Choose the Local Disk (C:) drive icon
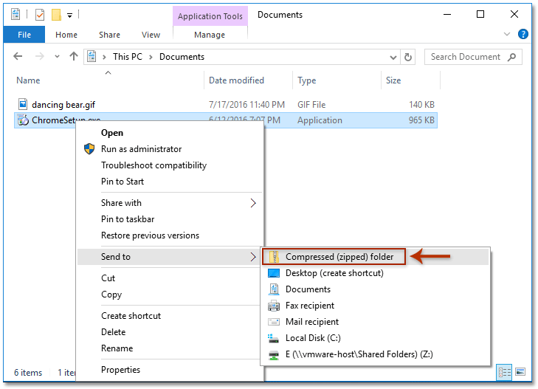538x389 pixels. pyautogui.click(x=274, y=338)
